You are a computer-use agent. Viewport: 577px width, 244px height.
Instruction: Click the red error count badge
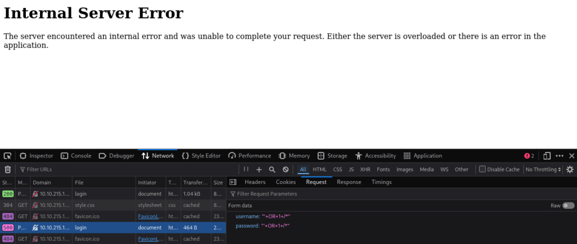point(529,156)
